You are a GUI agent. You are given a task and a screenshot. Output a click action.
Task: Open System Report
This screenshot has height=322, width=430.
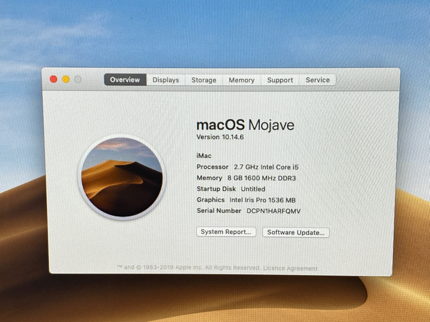226,232
